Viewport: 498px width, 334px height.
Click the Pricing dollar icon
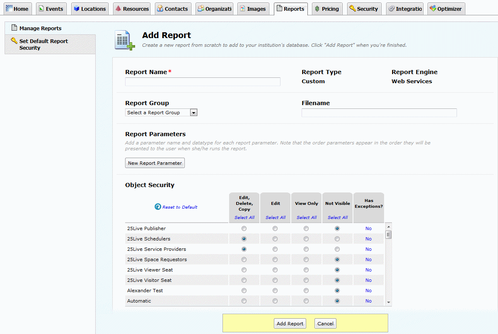point(317,9)
